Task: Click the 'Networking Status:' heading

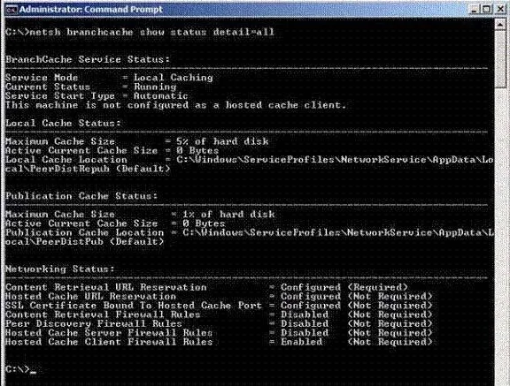Action: click(x=60, y=269)
